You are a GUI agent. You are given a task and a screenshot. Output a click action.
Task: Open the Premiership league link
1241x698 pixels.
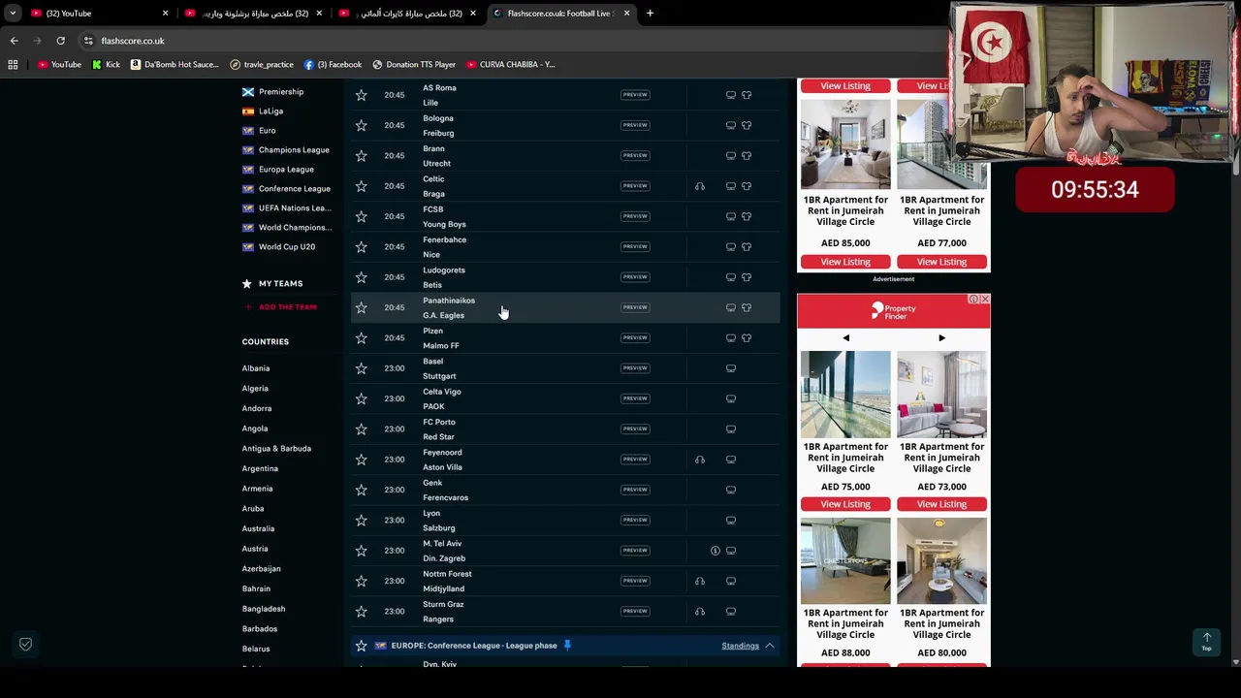[281, 92]
